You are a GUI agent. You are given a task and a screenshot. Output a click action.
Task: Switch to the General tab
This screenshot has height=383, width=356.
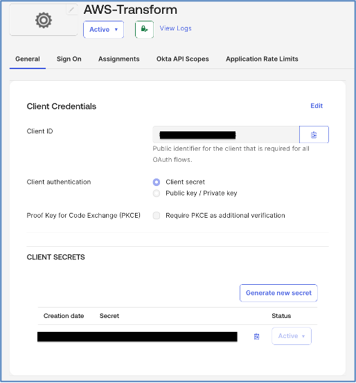click(x=28, y=59)
